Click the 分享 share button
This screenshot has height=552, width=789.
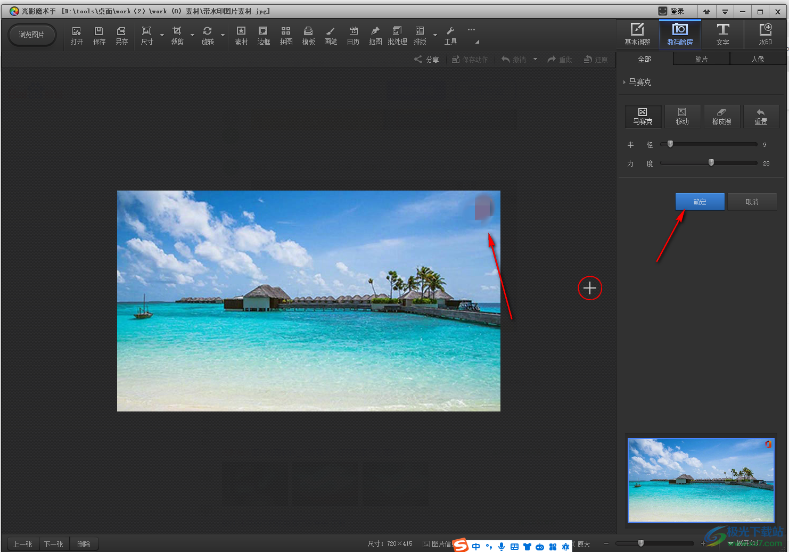[426, 60]
